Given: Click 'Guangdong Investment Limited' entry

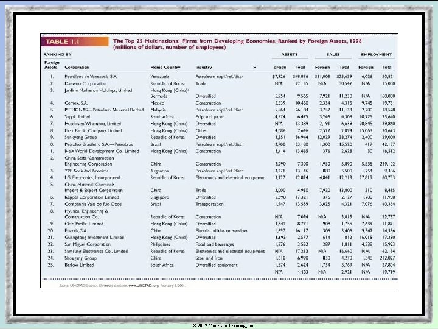Looking at the screenshot, I should (x=94, y=238).
